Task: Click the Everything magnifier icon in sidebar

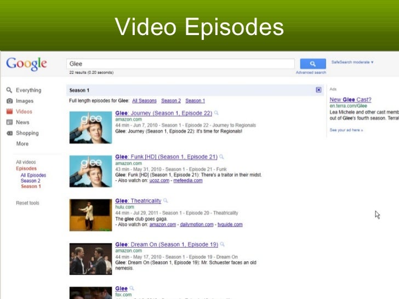Action: [x=9, y=90]
